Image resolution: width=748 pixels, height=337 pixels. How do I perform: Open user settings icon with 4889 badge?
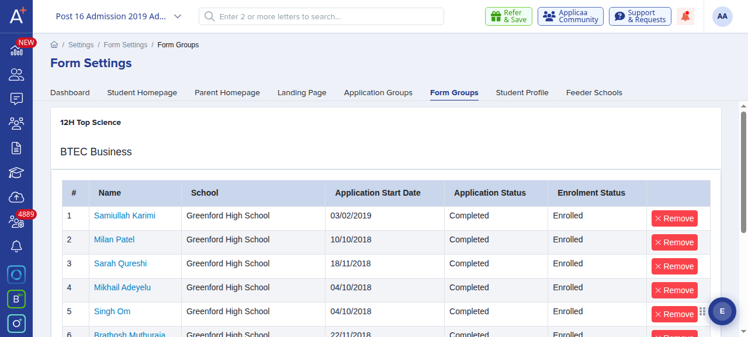click(16, 221)
